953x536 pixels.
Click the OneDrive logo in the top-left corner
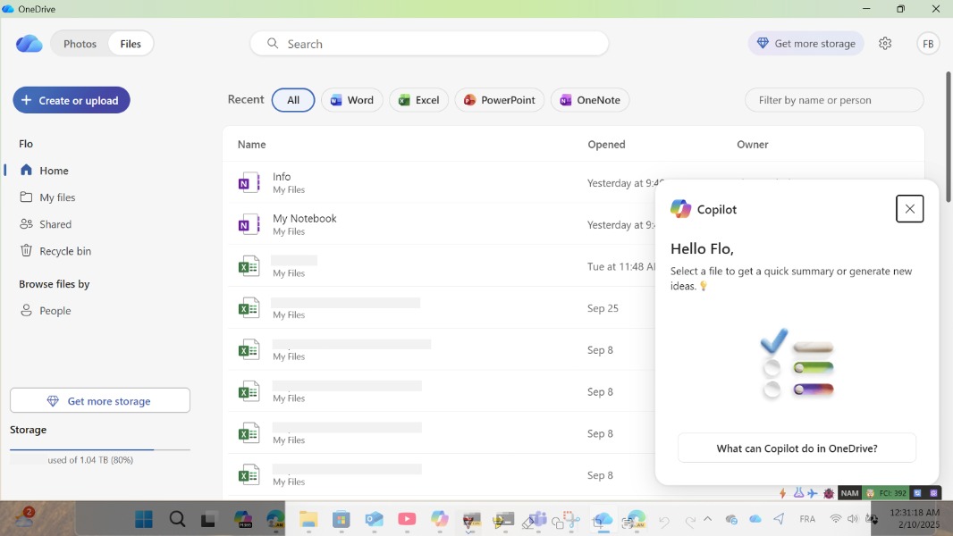[x=29, y=43]
